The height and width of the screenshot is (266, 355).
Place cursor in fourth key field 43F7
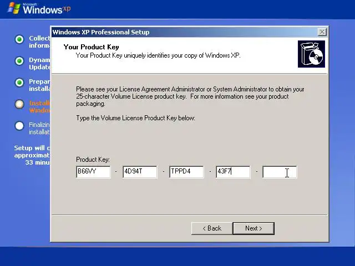[x=233, y=172]
